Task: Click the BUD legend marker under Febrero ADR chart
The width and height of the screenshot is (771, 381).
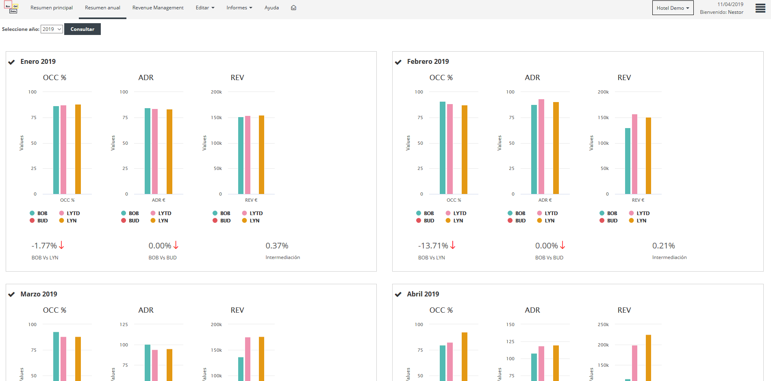Action: pos(510,220)
